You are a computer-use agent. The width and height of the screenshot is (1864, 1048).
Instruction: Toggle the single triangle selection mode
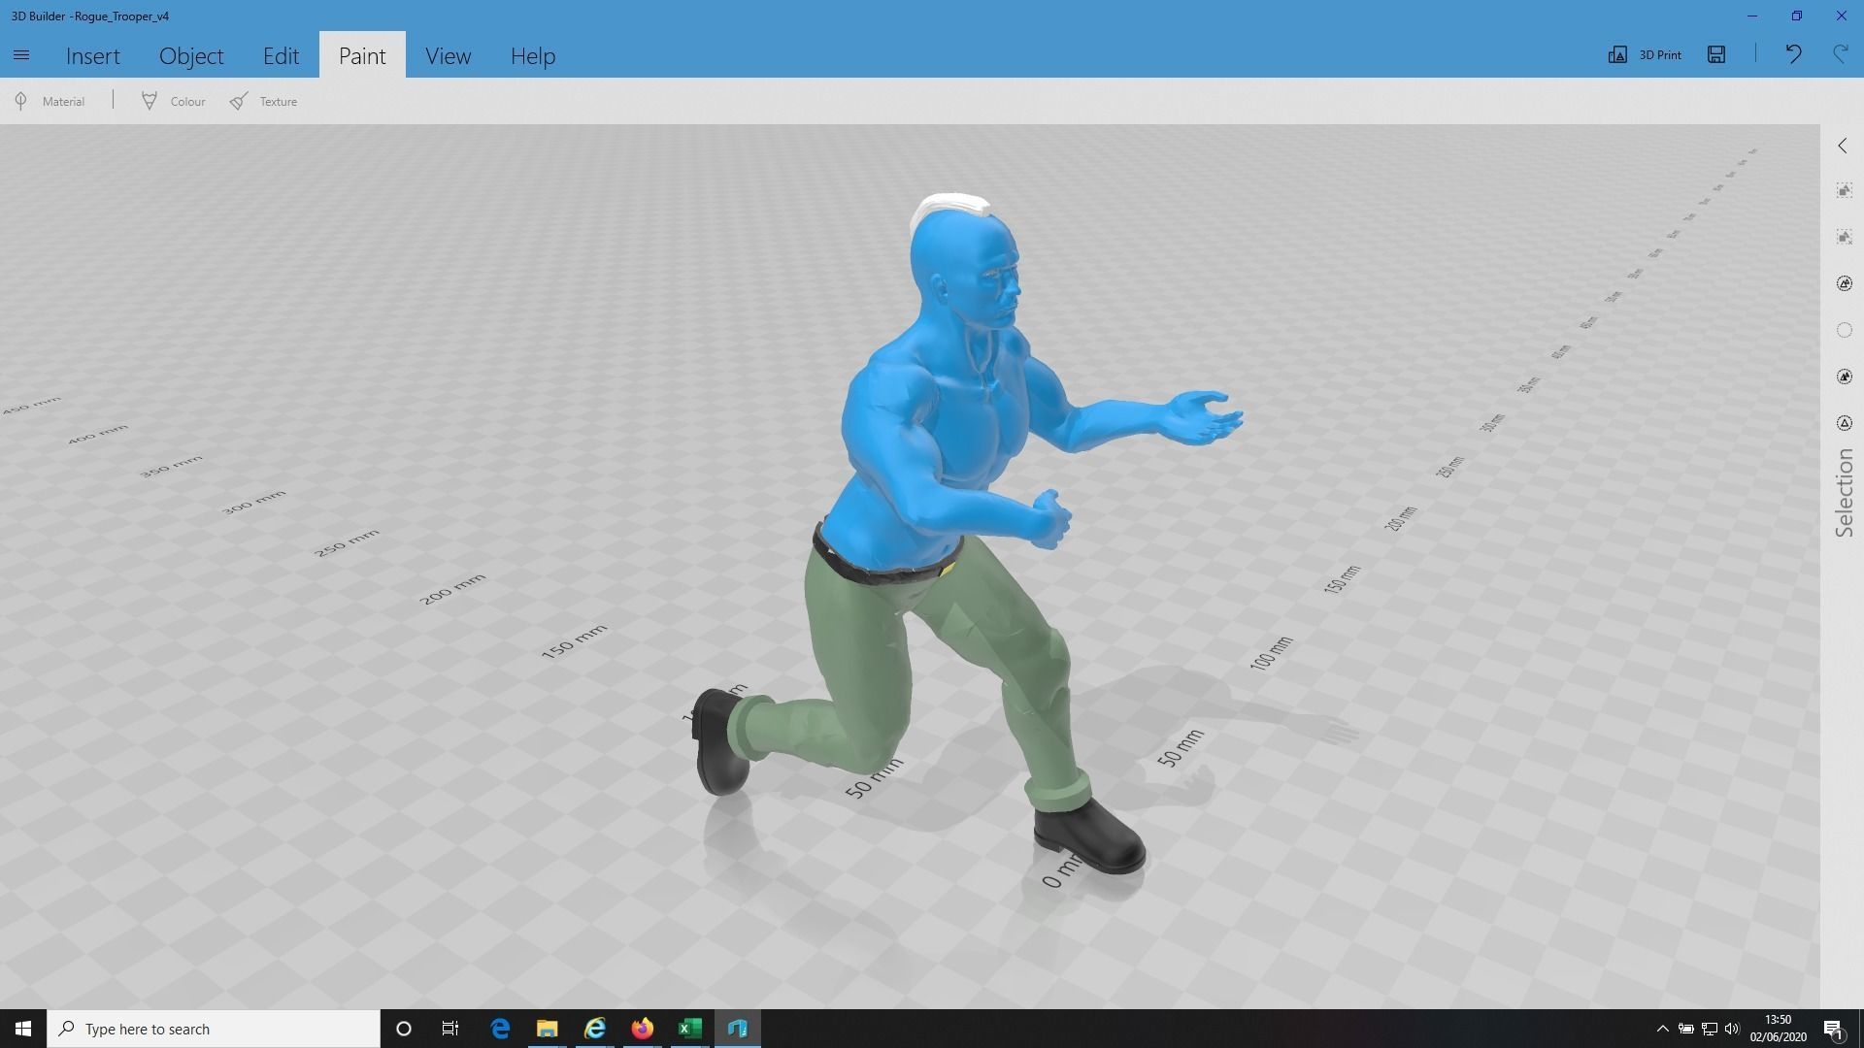click(1844, 423)
